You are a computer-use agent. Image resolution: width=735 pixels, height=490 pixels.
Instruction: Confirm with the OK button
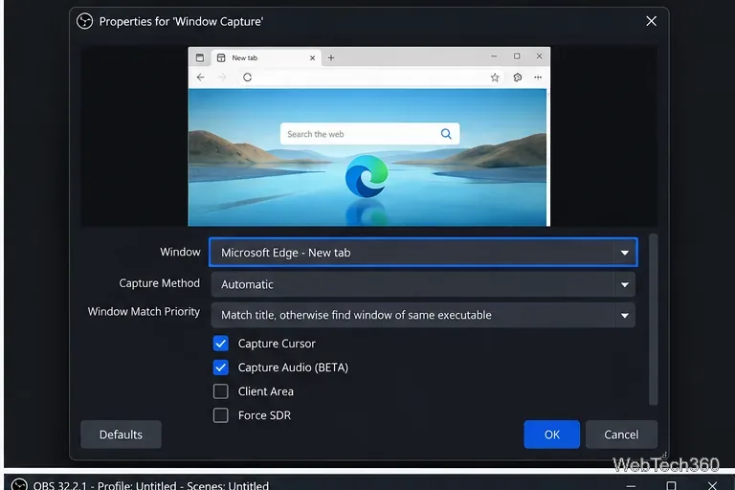tap(551, 434)
